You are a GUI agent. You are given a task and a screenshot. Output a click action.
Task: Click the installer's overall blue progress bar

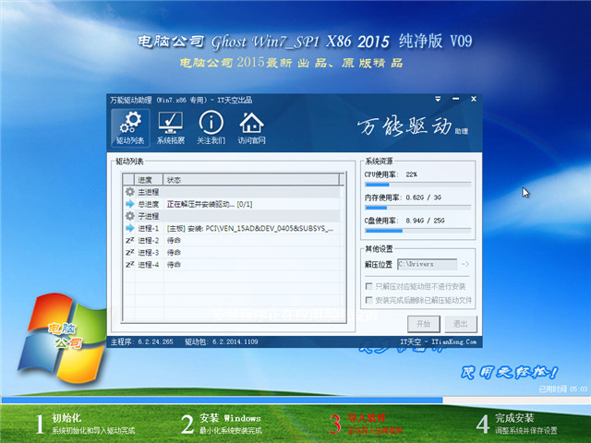tap(295, 400)
